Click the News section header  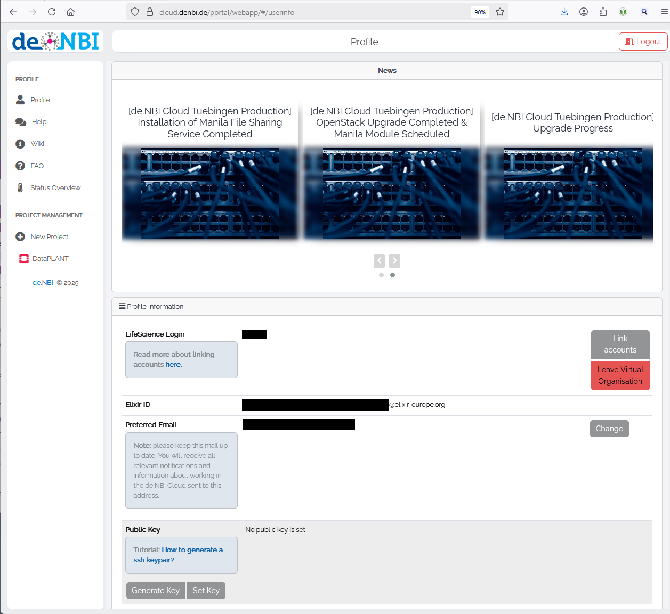(387, 71)
